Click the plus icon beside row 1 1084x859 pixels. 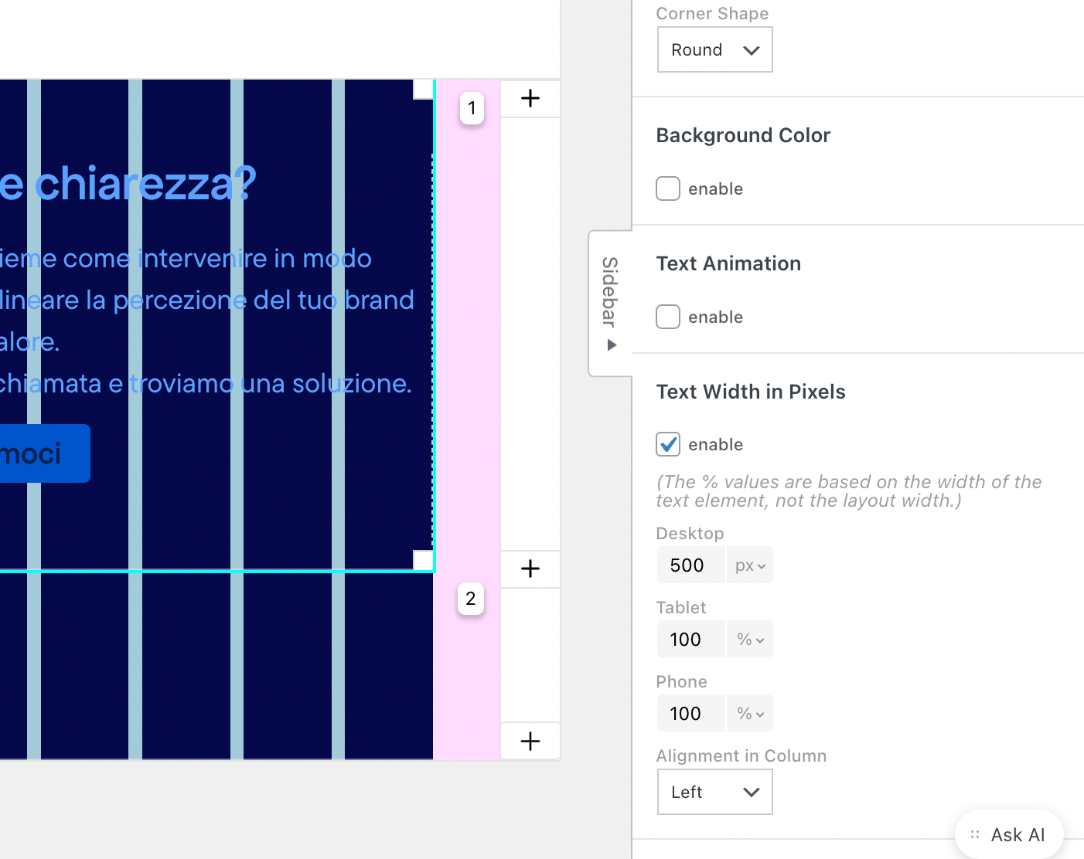[530, 98]
